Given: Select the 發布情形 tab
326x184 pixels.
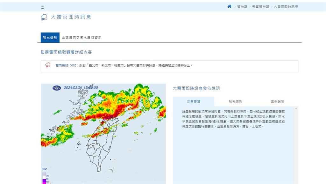Looking at the screenshot, I should tap(50, 37).
